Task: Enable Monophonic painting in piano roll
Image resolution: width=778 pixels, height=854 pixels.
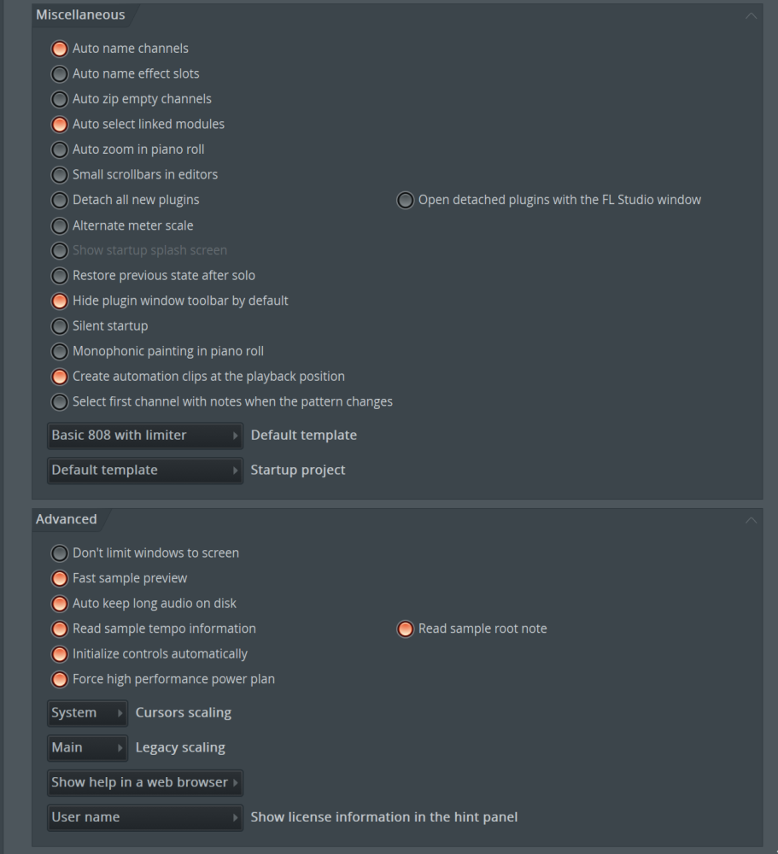Action: point(60,351)
